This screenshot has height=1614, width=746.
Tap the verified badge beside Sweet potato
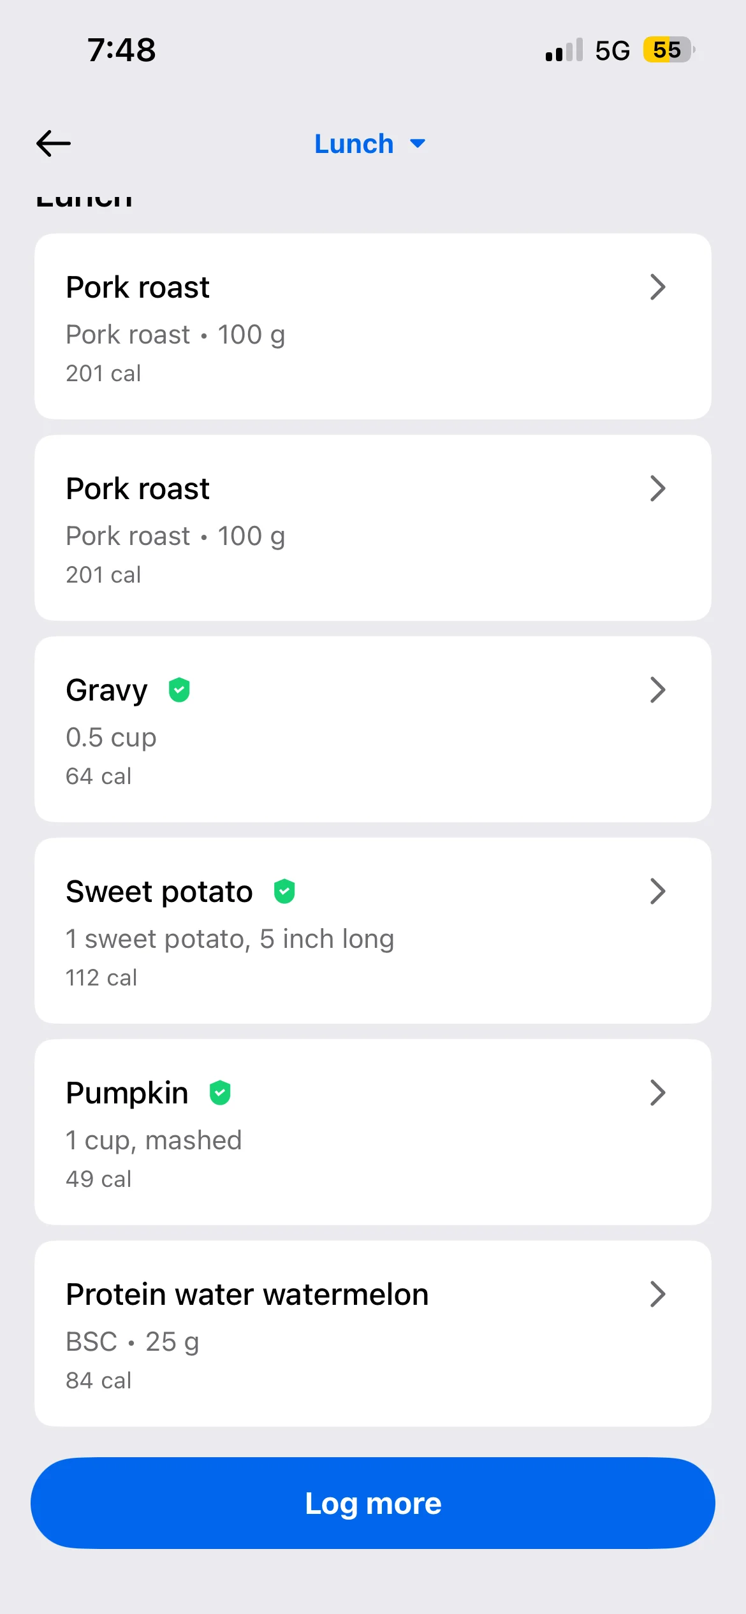(284, 891)
